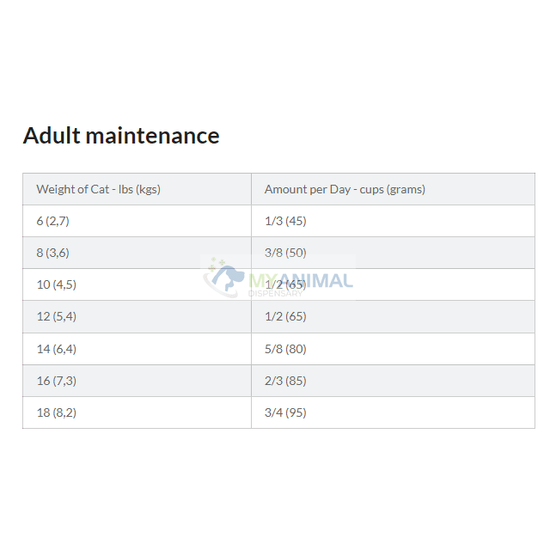Screen dimensions: 556x556
Task: Click the 1/3 (45) amount cell
Action: tap(285, 221)
